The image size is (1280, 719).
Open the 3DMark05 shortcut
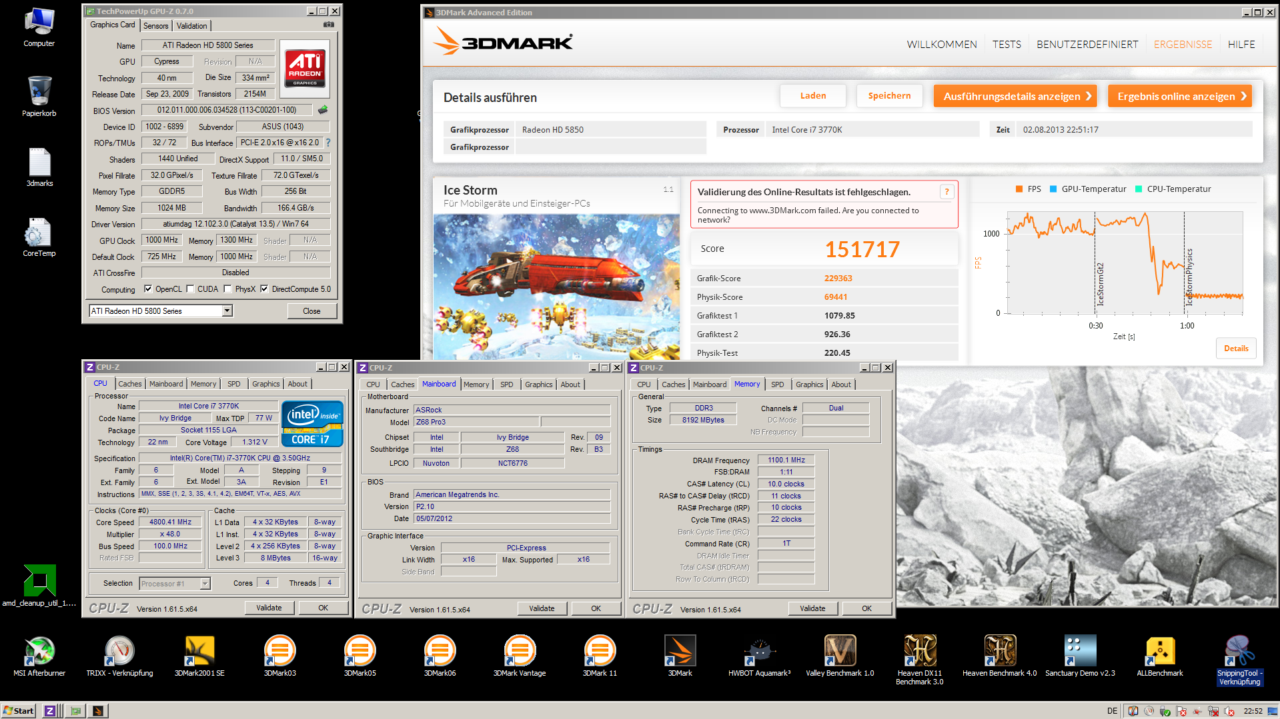[x=360, y=656]
